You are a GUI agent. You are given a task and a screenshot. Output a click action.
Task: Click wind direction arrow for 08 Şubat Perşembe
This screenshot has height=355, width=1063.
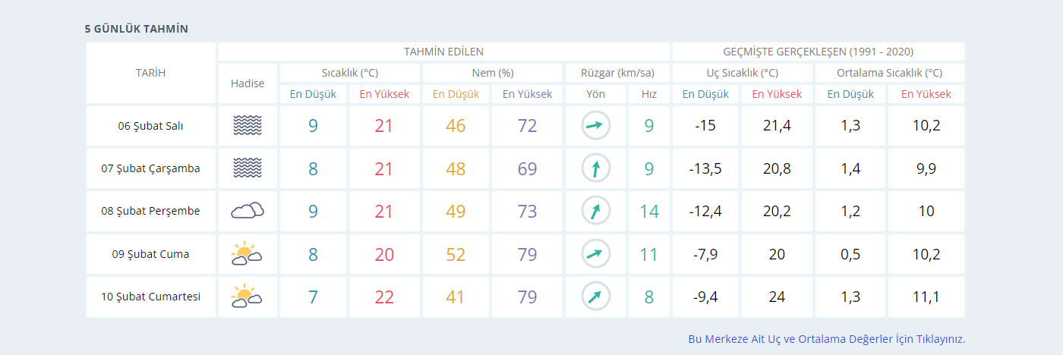click(595, 211)
